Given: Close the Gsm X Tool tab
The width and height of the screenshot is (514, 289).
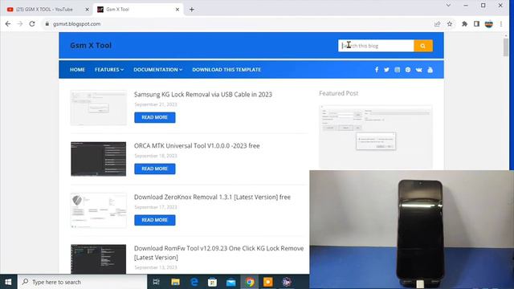Looking at the screenshot, I should coord(177,10).
